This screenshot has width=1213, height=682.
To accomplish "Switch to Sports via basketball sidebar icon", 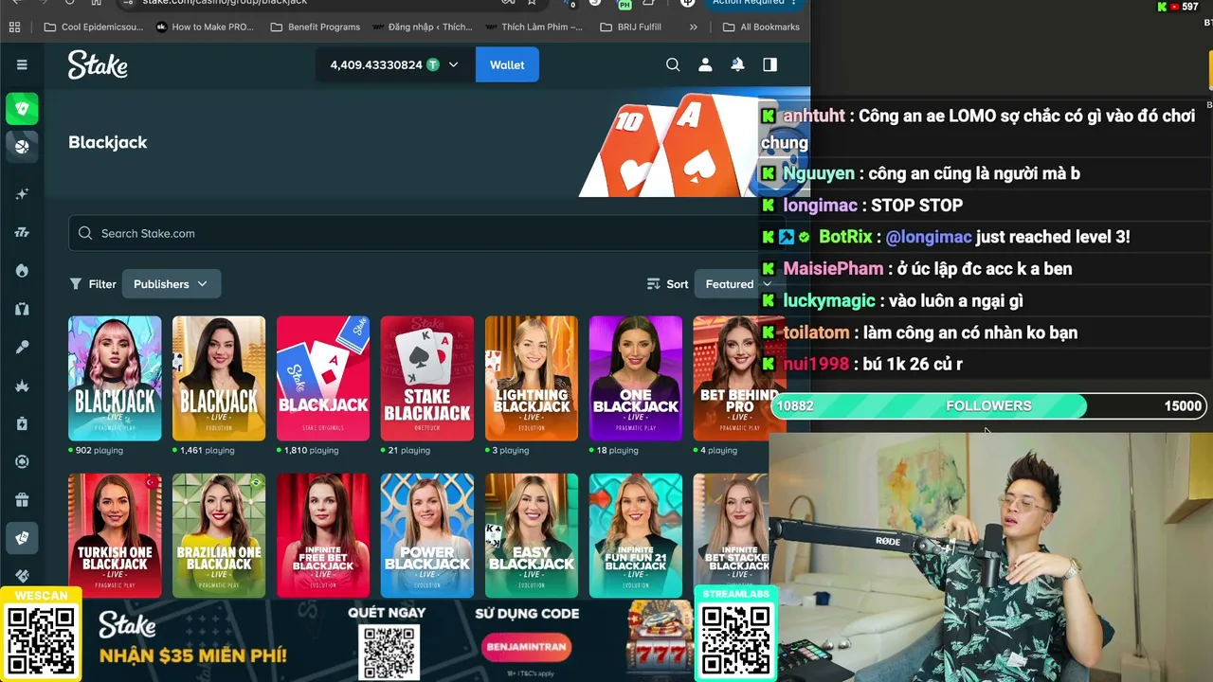I will click(x=22, y=146).
